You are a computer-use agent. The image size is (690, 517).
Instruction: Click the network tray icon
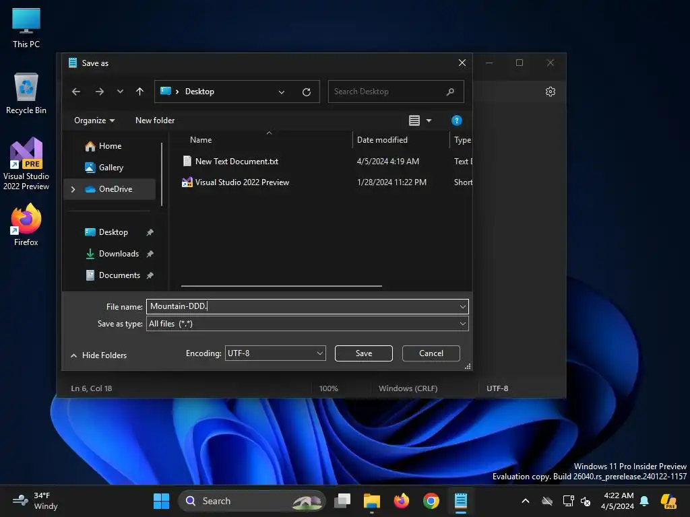[x=568, y=501]
